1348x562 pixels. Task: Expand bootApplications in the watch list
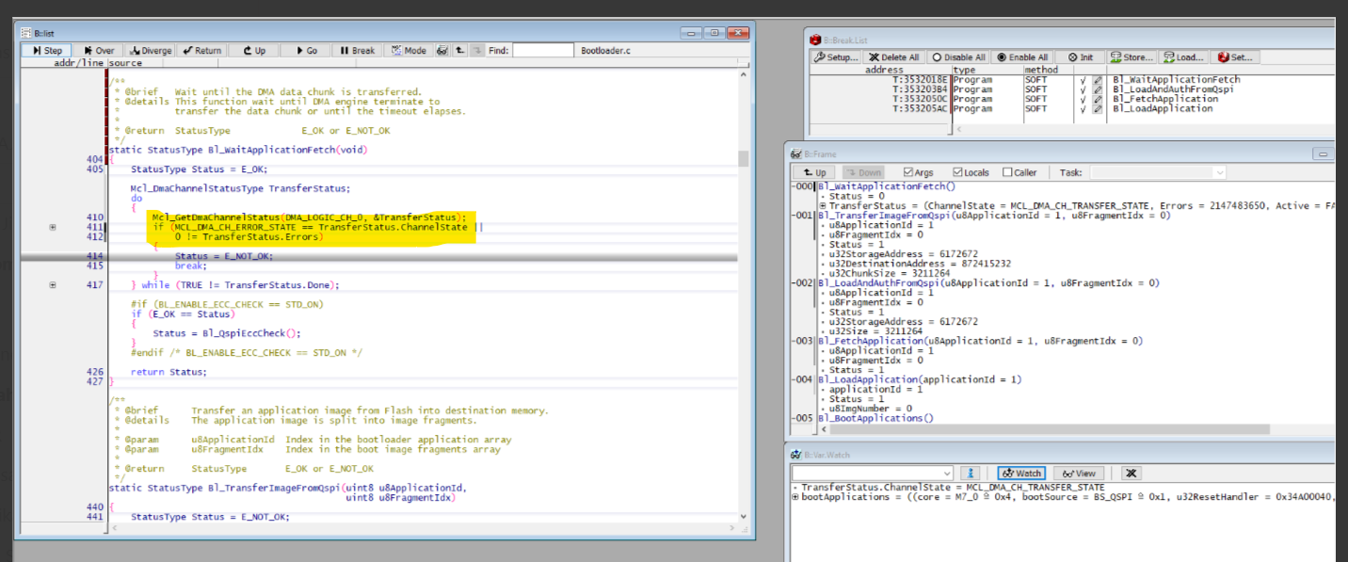796,496
